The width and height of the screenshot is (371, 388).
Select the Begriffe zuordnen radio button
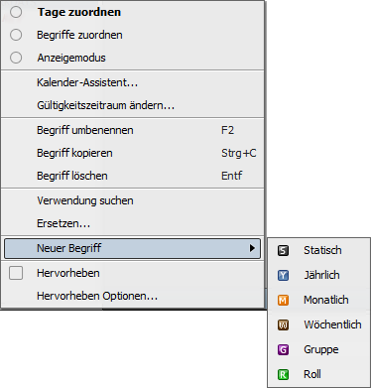(x=16, y=35)
